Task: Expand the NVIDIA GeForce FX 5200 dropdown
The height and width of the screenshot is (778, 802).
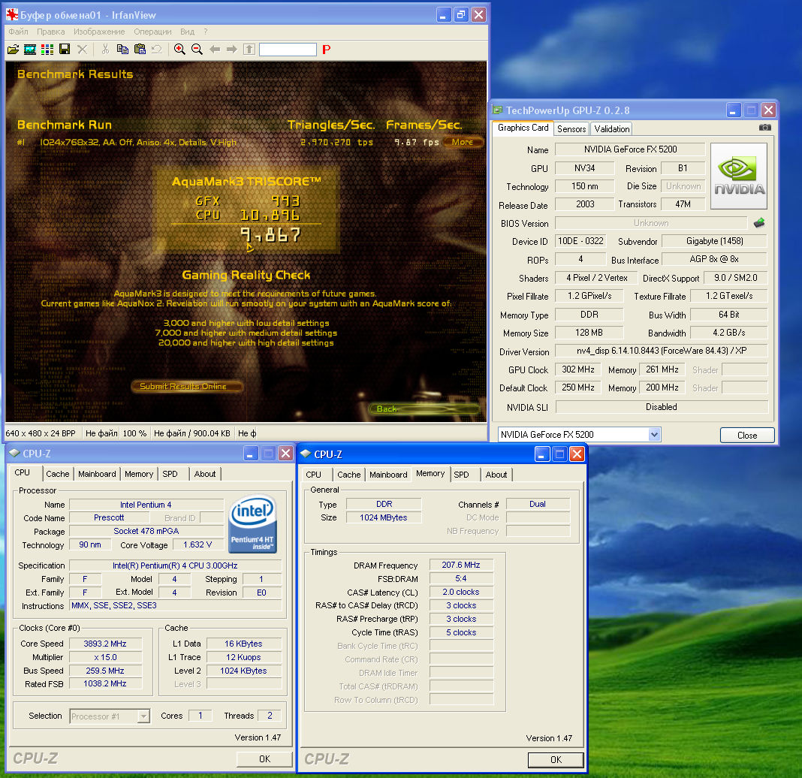Action: pyautogui.click(x=653, y=434)
